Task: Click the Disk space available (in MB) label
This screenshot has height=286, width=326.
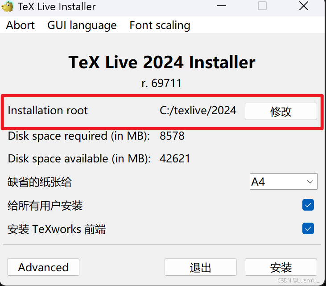Action: pyautogui.click(x=79, y=159)
